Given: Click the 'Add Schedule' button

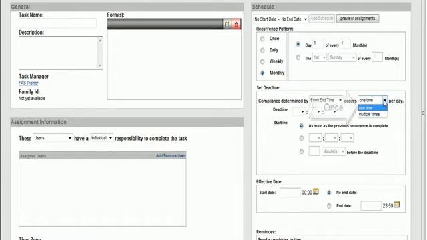Looking at the screenshot, I should 322,19.
